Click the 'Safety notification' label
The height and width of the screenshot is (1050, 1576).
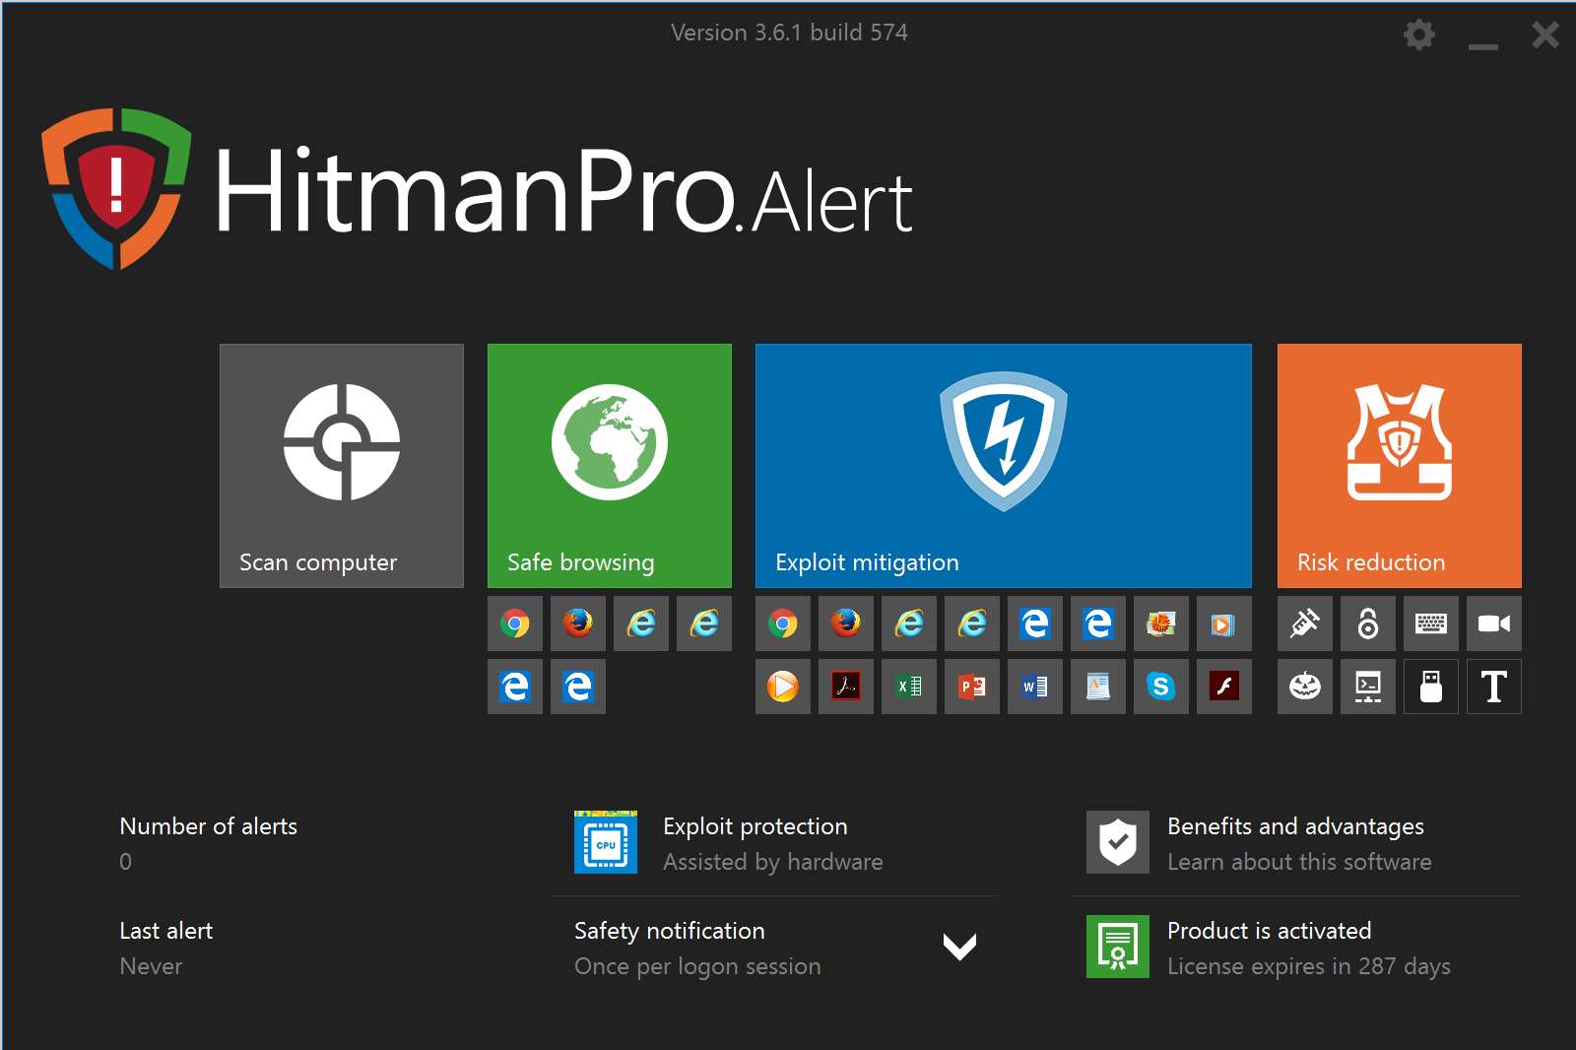tap(670, 931)
